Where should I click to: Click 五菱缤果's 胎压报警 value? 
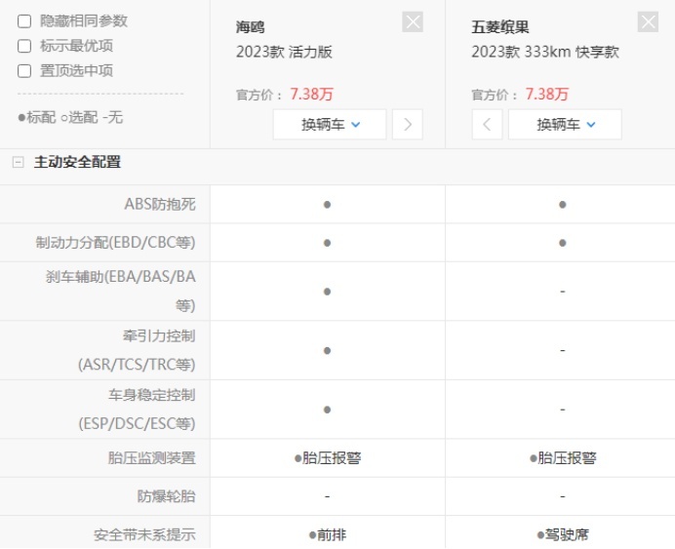[563, 457]
